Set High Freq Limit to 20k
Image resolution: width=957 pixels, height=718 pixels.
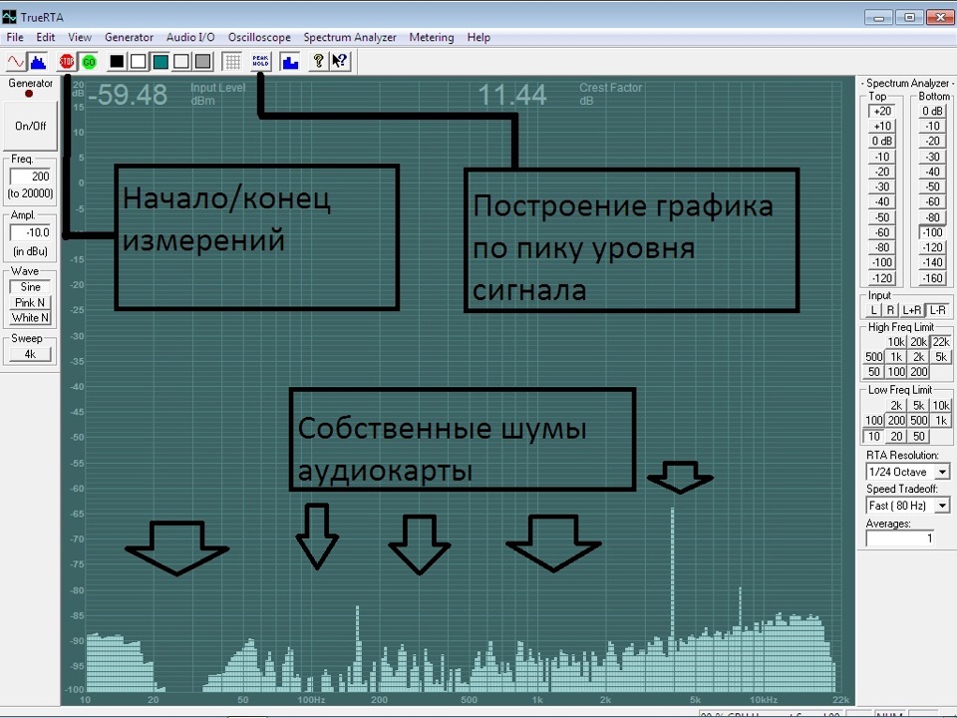click(x=918, y=342)
